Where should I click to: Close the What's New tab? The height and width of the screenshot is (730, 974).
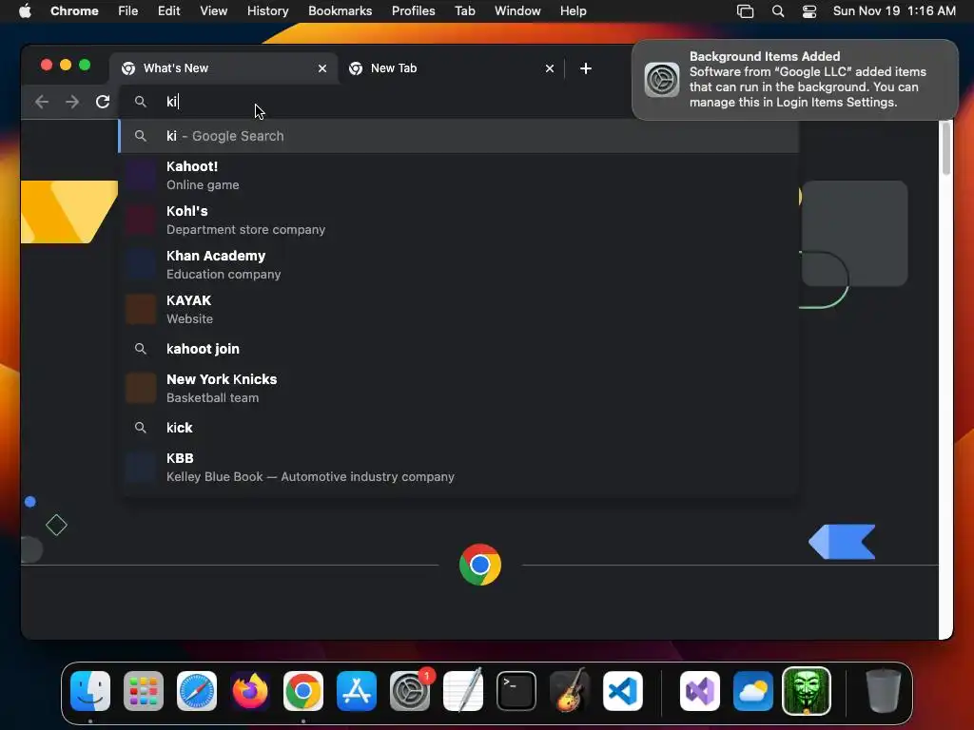click(x=321, y=68)
